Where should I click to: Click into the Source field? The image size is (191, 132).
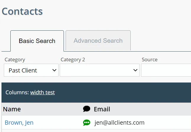pyautogui.click(x=166, y=70)
